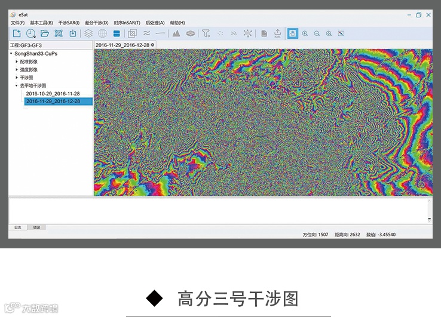Click the 强度影像 tree label

pyautogui.click(x=29, y=69)
